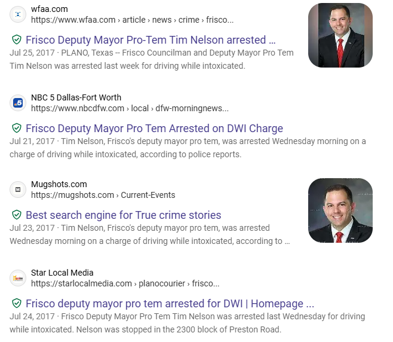Click the 'Star Local Media' site name
Screen dimensions: 393x342
point(62,273)
